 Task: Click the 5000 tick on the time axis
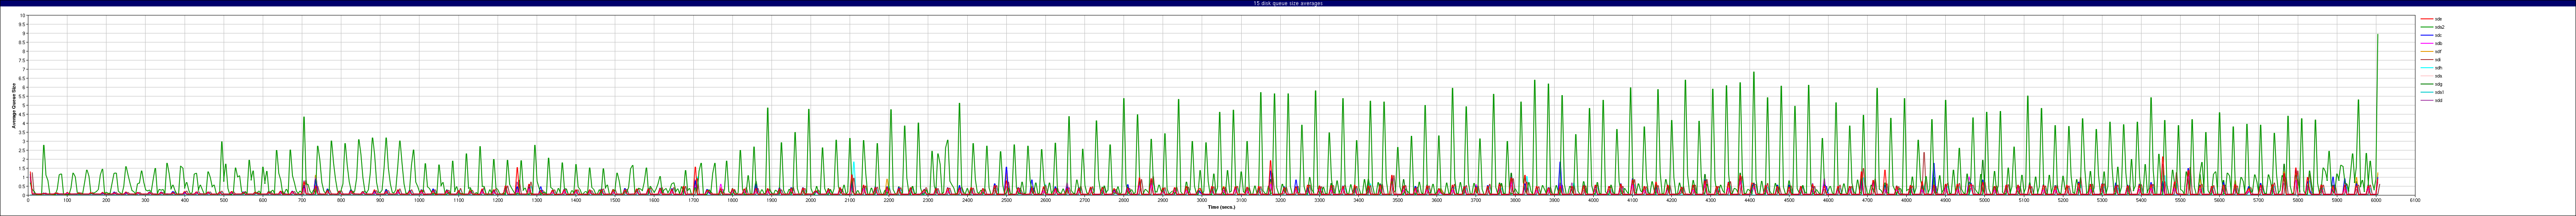pos(1984,200)
